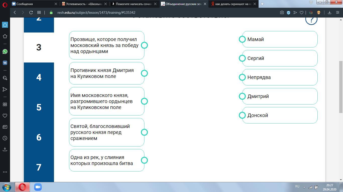Image resolution: width=343 pixels, height=192 pixels.
Task: Open the tab search menu in title bar
Action: tap(311, 2)
